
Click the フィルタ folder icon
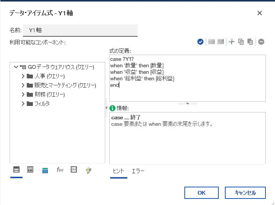click(x=29, y=104)
